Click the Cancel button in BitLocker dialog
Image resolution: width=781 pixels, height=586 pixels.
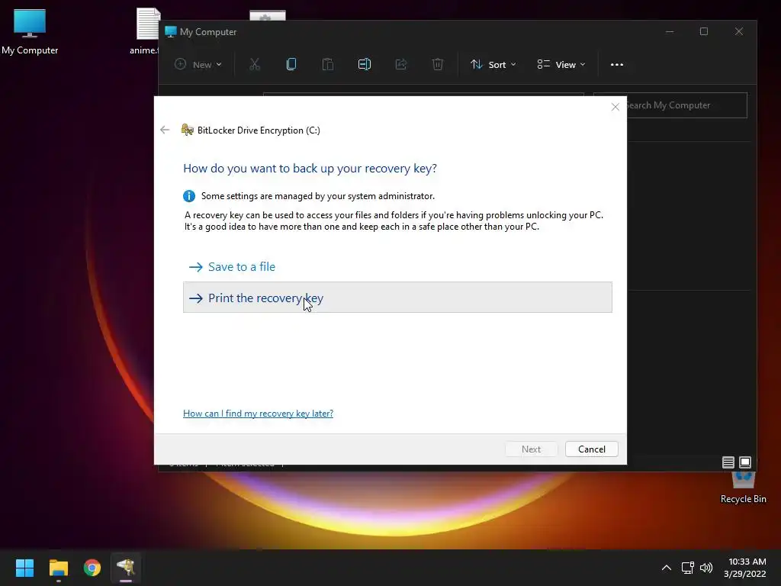point(591,449)
